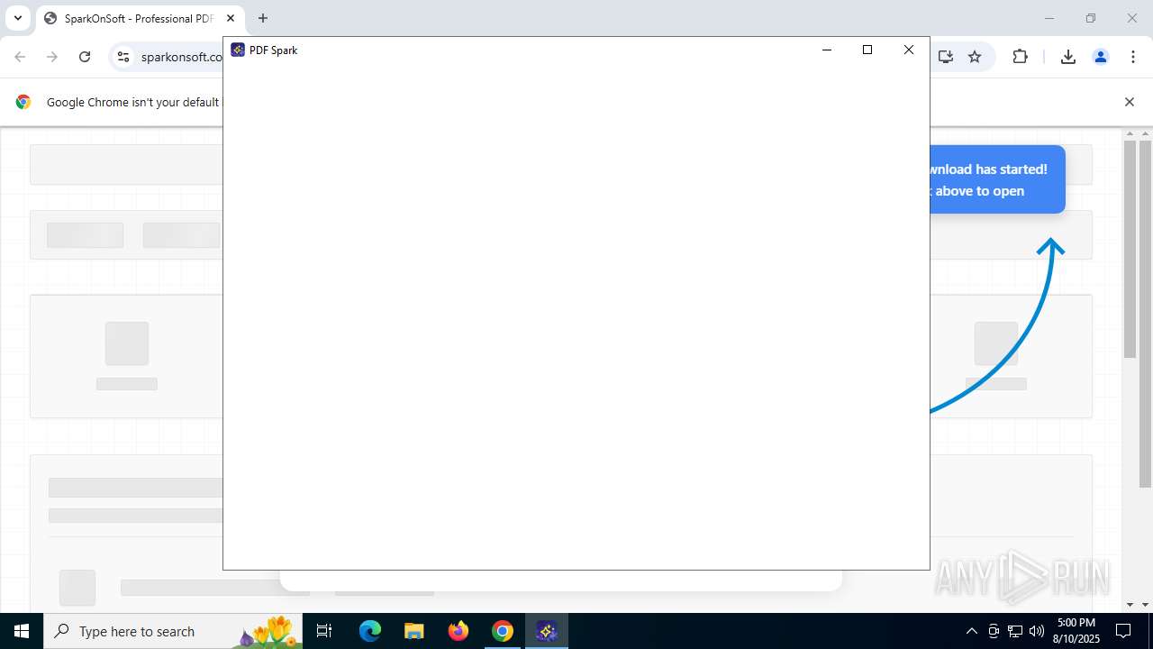The image size is (1153, 649).
Task: Minimize the Chrome window
Action: click(x=1049, y=18)
